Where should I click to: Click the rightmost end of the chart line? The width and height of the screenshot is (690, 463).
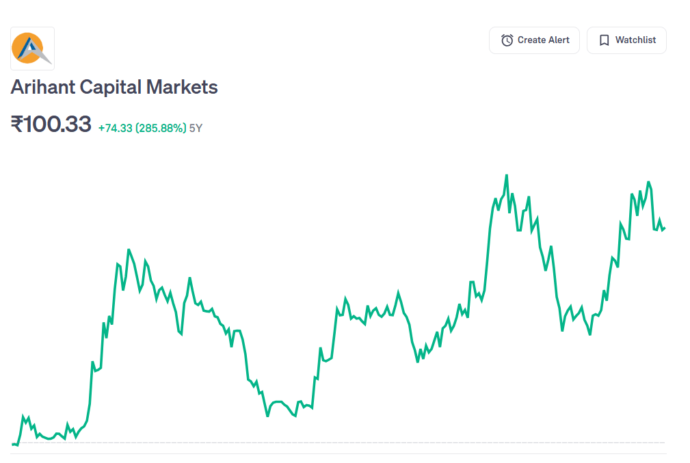click(664, 228)
